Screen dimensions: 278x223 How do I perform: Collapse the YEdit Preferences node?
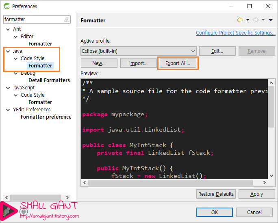coord(8,110)
